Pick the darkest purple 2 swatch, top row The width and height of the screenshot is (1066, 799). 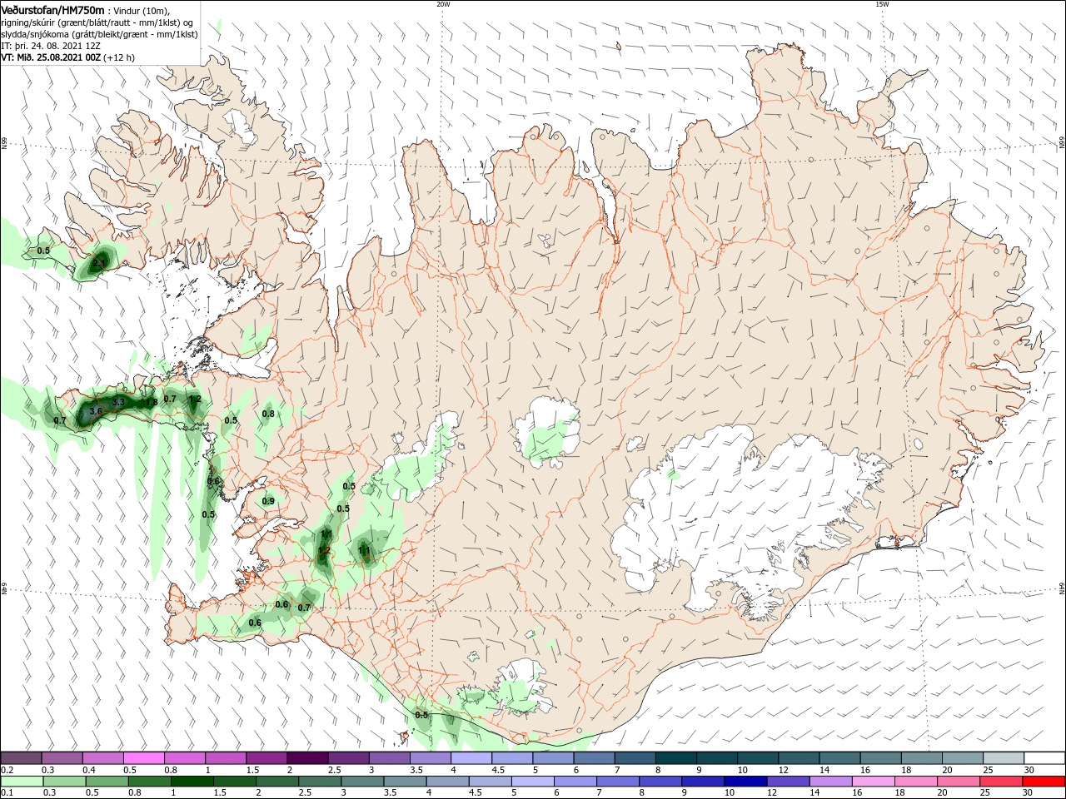(307, 758)
